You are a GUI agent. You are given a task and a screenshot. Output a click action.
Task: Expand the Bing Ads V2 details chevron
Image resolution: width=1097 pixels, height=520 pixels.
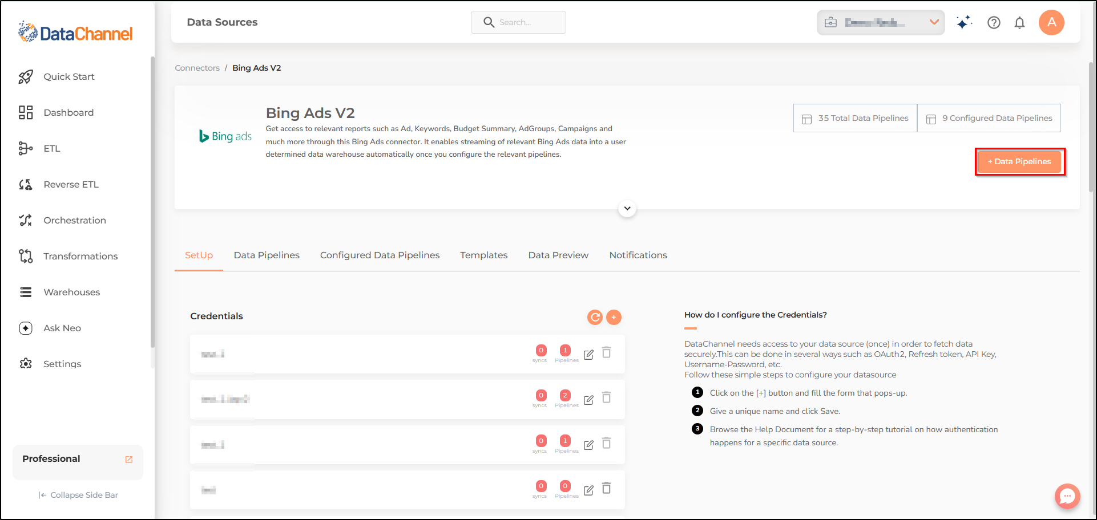(627, 208)
